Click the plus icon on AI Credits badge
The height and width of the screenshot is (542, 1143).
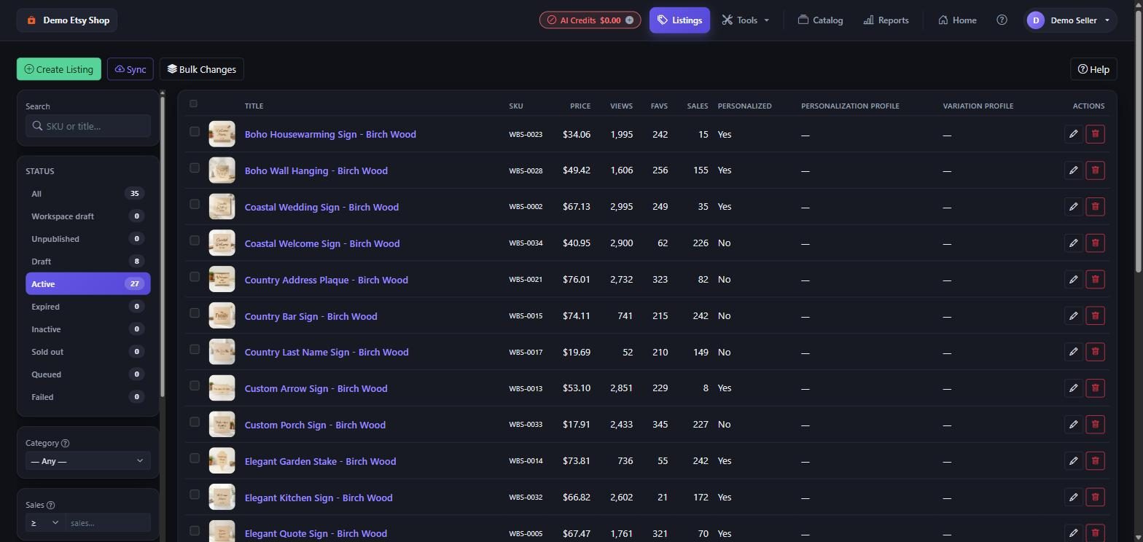point(629,20)
